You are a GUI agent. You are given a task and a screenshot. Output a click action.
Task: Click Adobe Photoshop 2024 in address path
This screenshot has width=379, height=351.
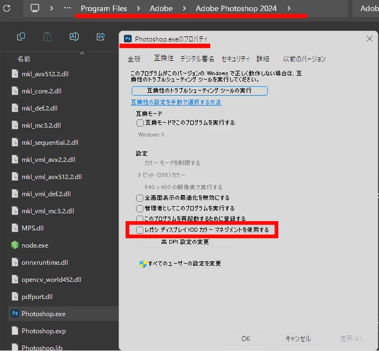click(x=236, y=8)
